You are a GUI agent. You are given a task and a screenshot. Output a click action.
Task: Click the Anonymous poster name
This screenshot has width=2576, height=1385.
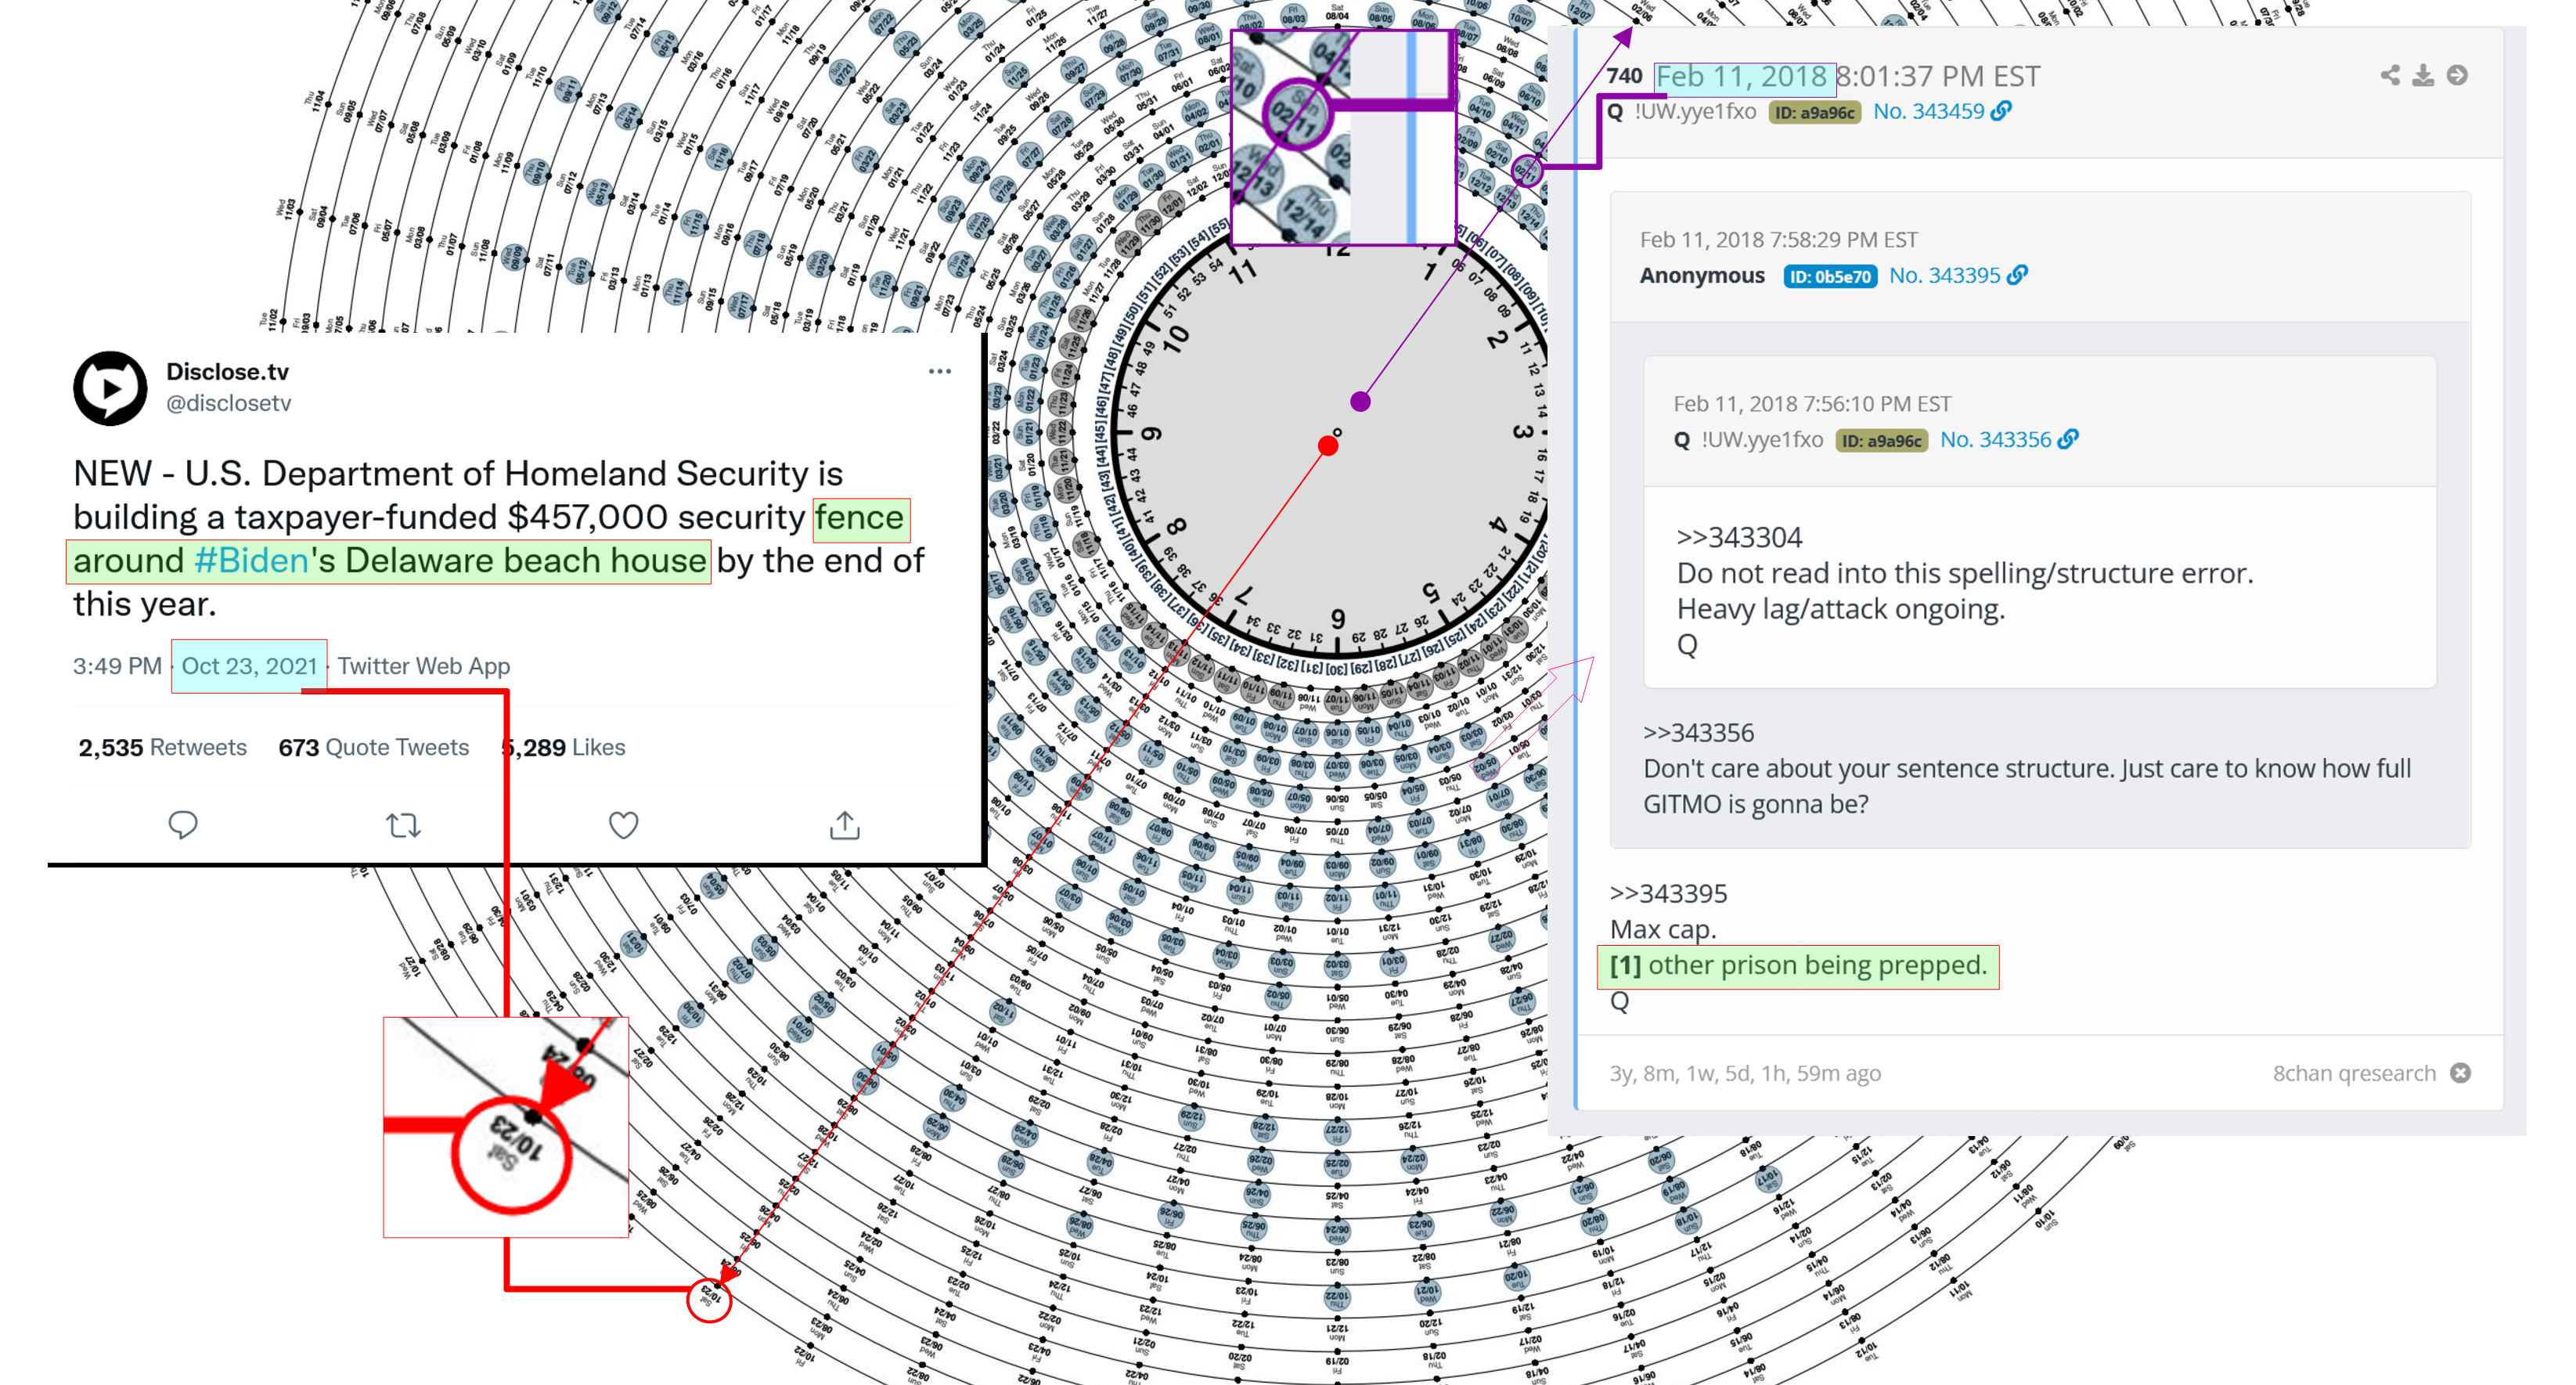coord(1702,275)
